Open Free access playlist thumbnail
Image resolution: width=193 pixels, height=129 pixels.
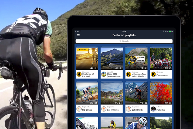(161, 59)
